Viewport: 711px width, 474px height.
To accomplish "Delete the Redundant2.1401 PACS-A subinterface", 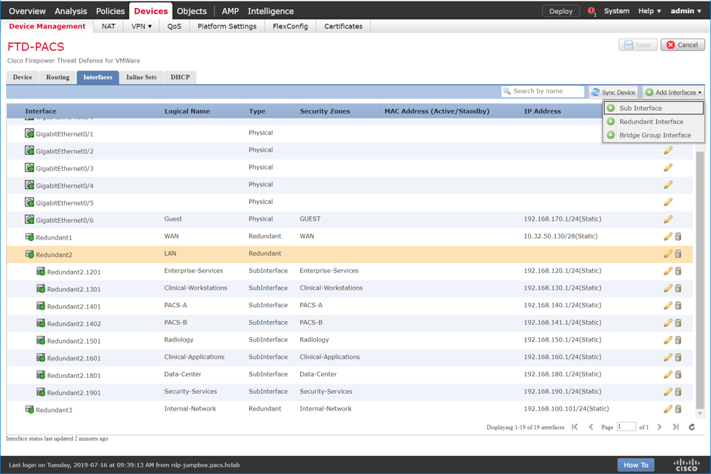I will click(x=678, y=306).
